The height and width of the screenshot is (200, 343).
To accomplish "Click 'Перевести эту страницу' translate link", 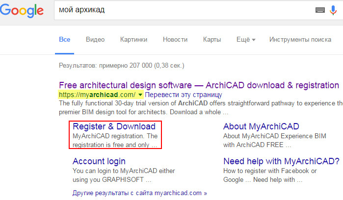I will point(184,95).
